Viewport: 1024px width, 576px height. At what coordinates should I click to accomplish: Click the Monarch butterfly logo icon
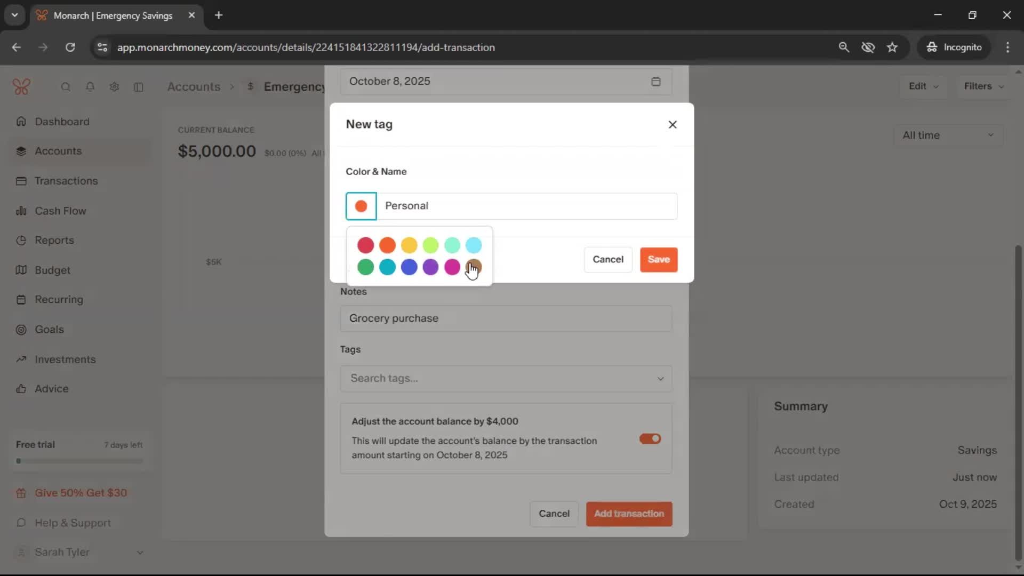21,86
